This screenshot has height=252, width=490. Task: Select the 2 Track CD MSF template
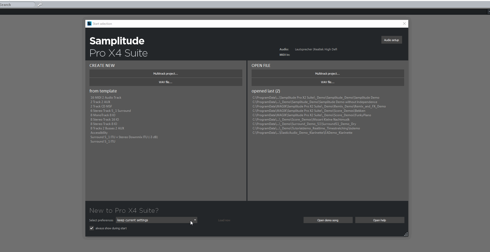pyautogui.click(x=101, y=106)
